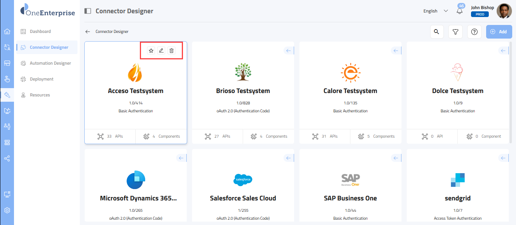Open Dashboard from the side menu

click(40, 31)
